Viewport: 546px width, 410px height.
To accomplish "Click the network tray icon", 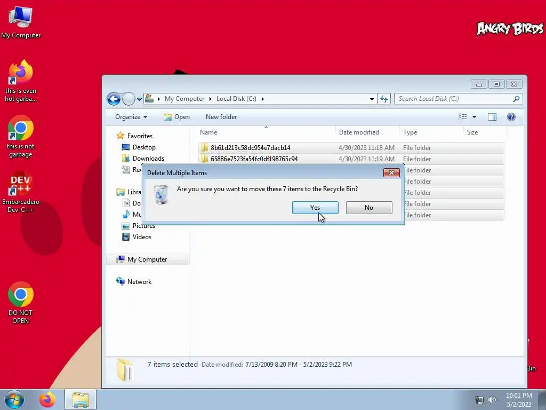I will (x=479, y=400).
